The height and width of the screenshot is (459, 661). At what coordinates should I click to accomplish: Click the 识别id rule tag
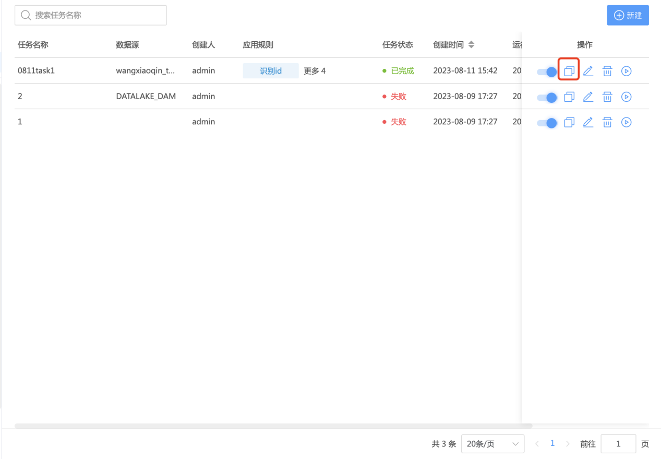coord(271,71)
